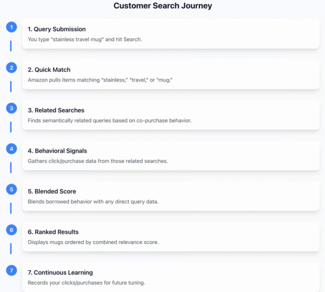Click the step 2 numbered circle
The width and height of the screenshot is (325, 292).
[11, 68]
